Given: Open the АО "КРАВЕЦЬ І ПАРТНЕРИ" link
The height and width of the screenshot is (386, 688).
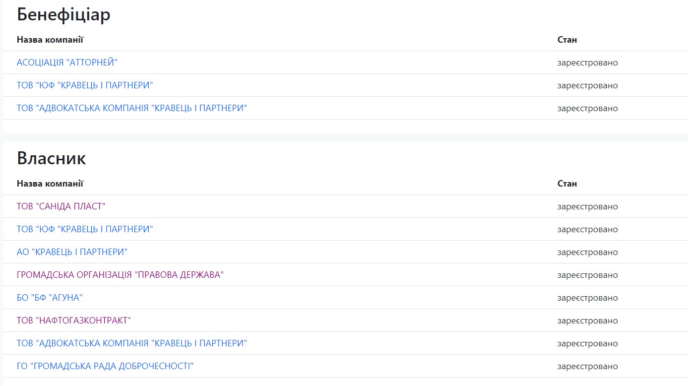Looking at the screenshot, I should pos(72,252).
